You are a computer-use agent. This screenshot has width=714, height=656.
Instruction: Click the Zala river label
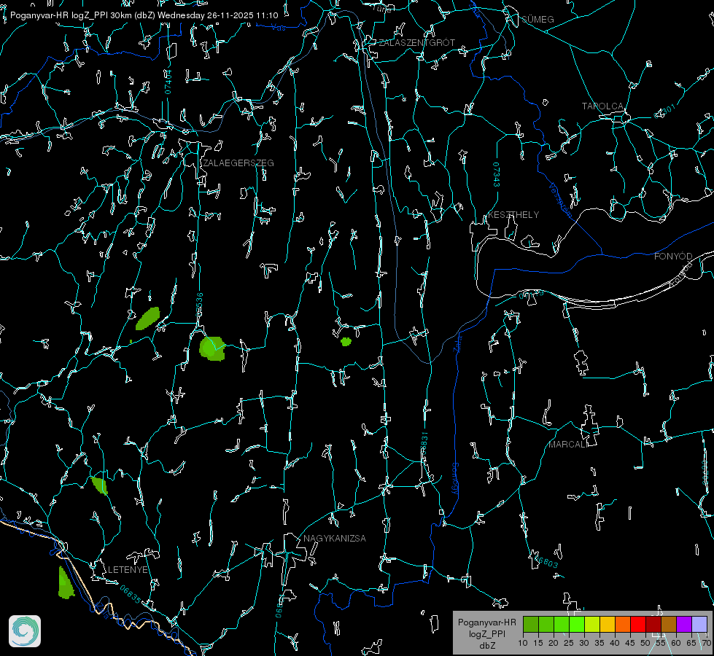[457, 344]
